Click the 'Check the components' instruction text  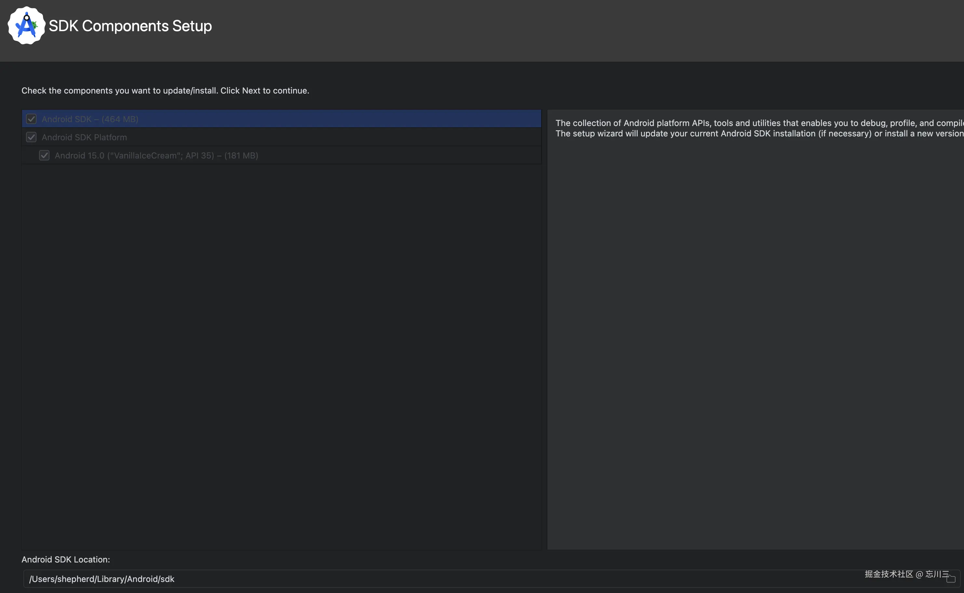[165, 91]
